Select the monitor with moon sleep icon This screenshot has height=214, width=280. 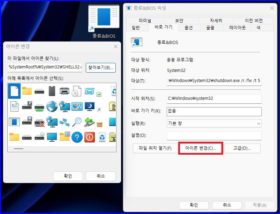coord(90,106)
